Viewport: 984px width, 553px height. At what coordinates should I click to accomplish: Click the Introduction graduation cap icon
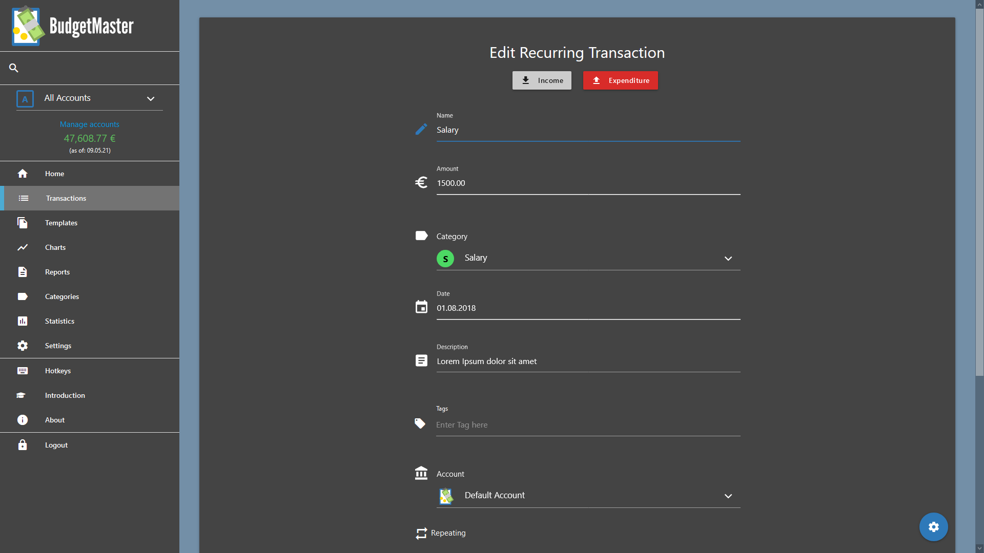pyautogui.click(x=21, y=395)
